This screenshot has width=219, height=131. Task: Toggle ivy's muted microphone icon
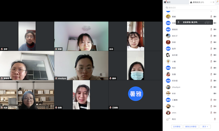coord(211,106)
